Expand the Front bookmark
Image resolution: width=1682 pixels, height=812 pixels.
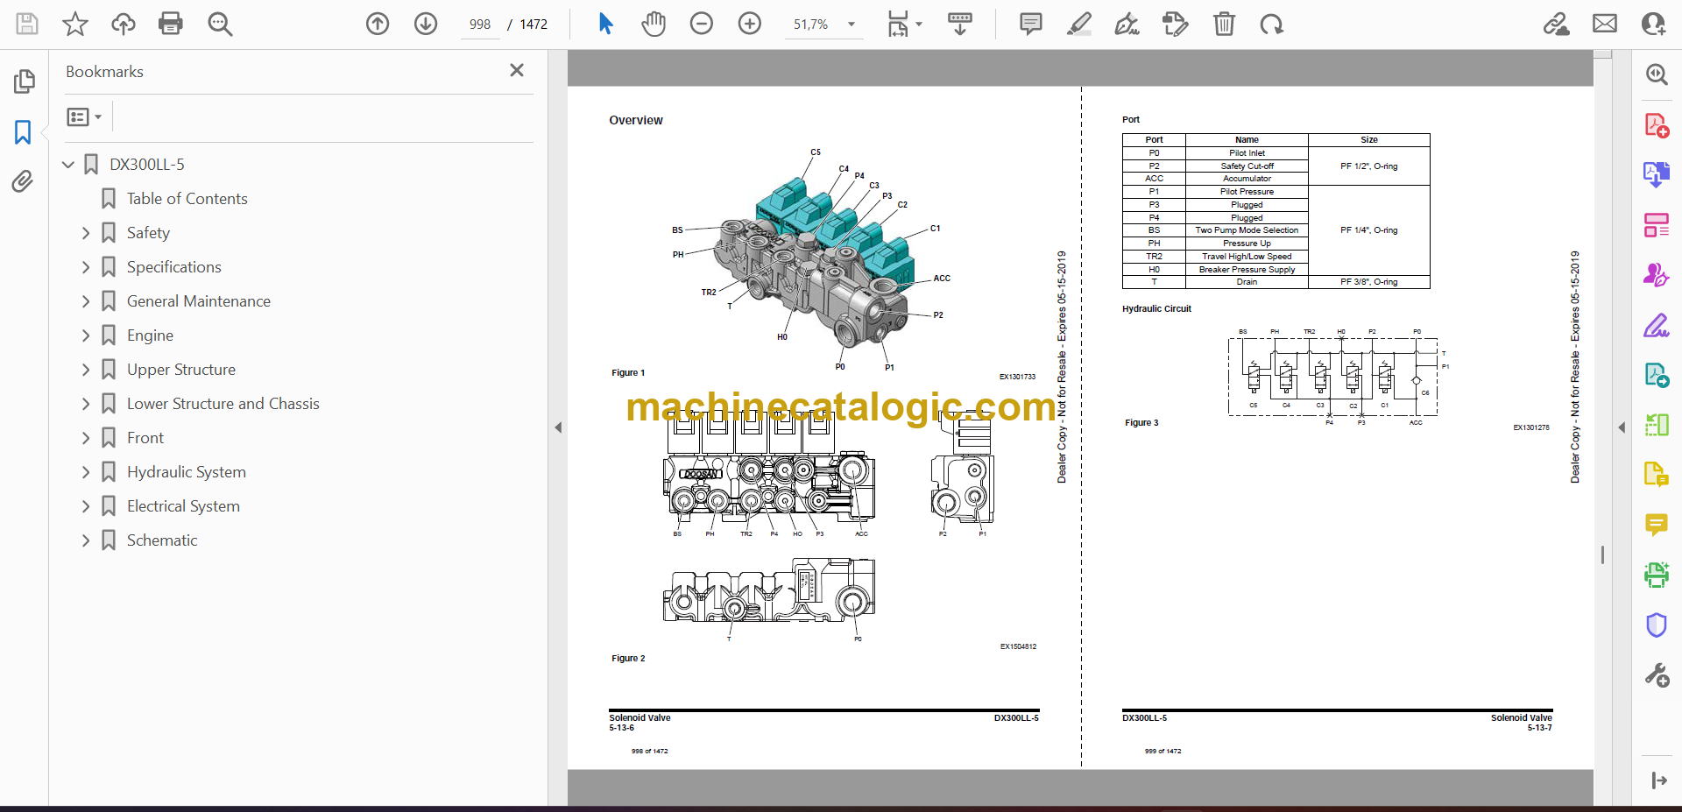pos(86,438)
